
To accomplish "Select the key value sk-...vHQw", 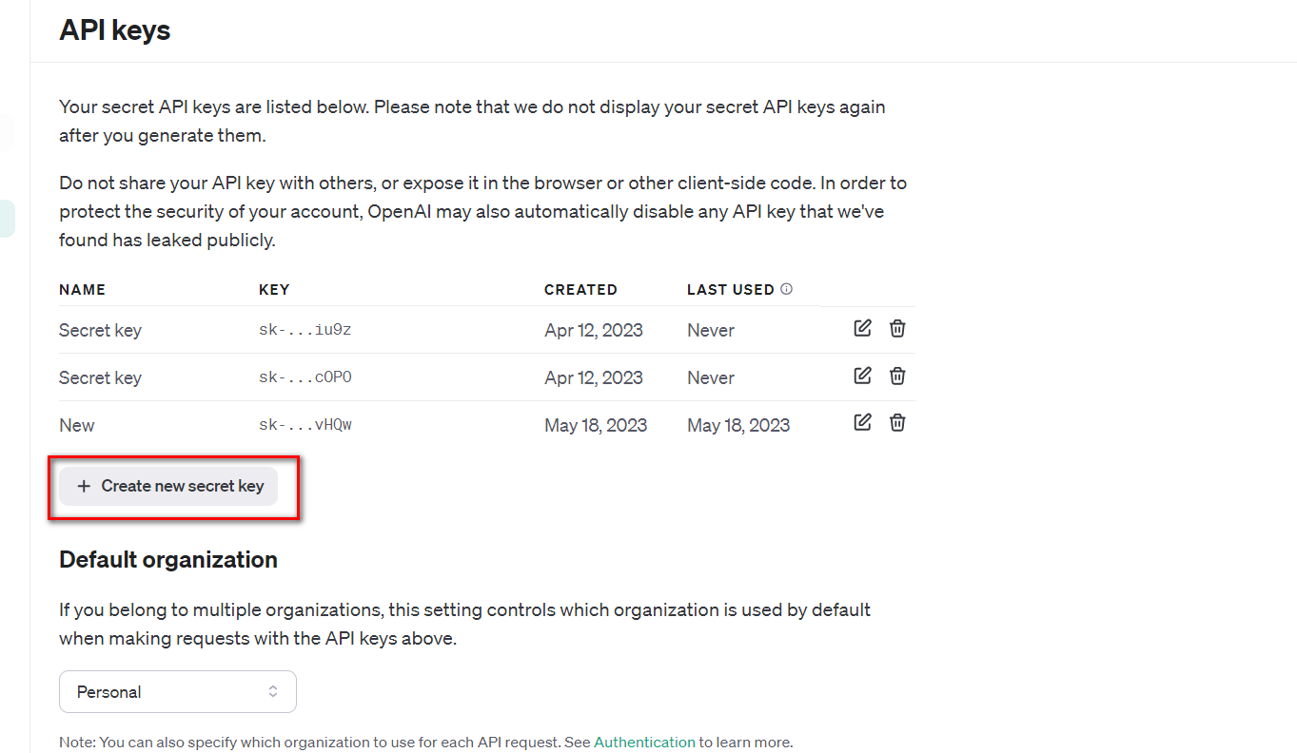I will pos(305,425).
